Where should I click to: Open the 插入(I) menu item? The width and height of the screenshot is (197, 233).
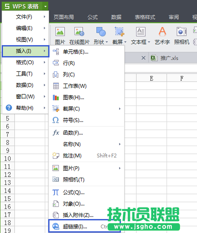[26, 51]
